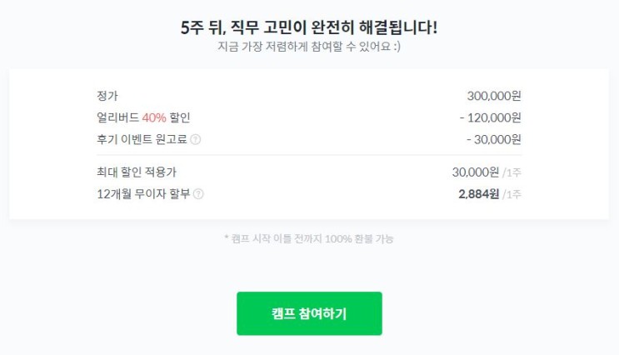The height and width of the screenshot is (355, 619).
Task: Click the headline 5주 뒤, 직무 고민이 완전히 해결됩니다
Action: point(309,27)
